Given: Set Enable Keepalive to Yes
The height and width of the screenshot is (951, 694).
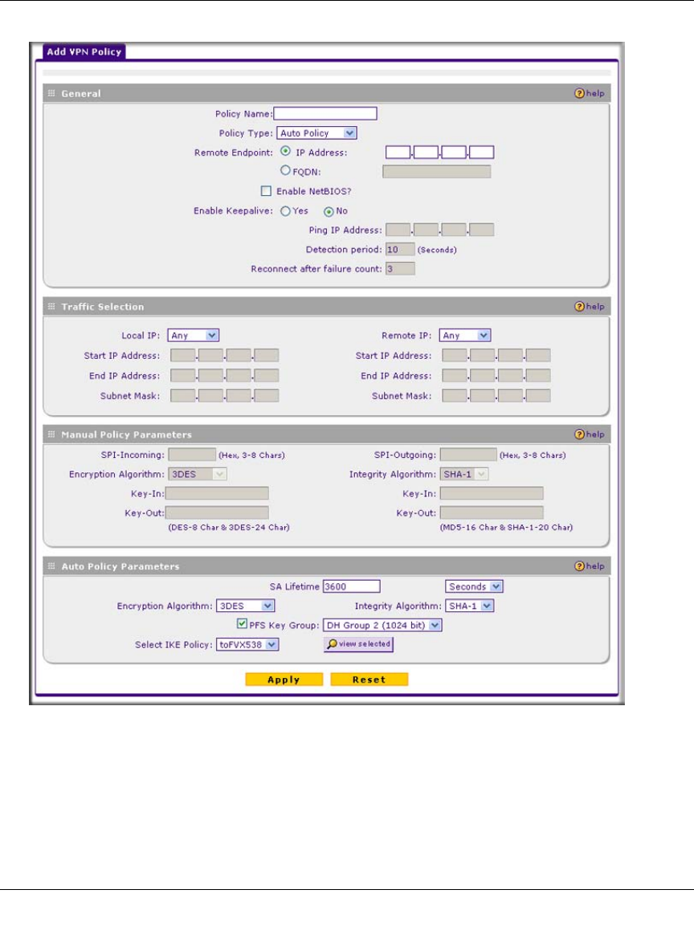Looking at the screenshot, I should 285,211.
